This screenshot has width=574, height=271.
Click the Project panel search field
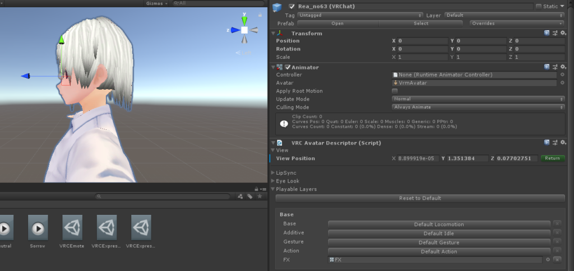point(163,197)
